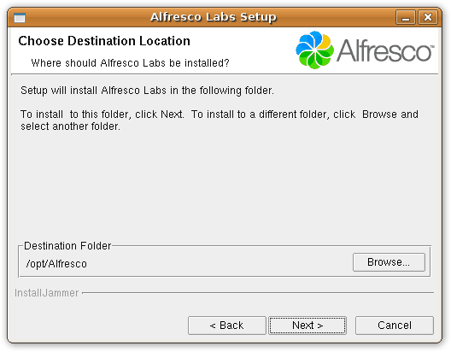Proceed with the Next > button
The height and width of the screenshot is (352, 451).
coord(307,326)
